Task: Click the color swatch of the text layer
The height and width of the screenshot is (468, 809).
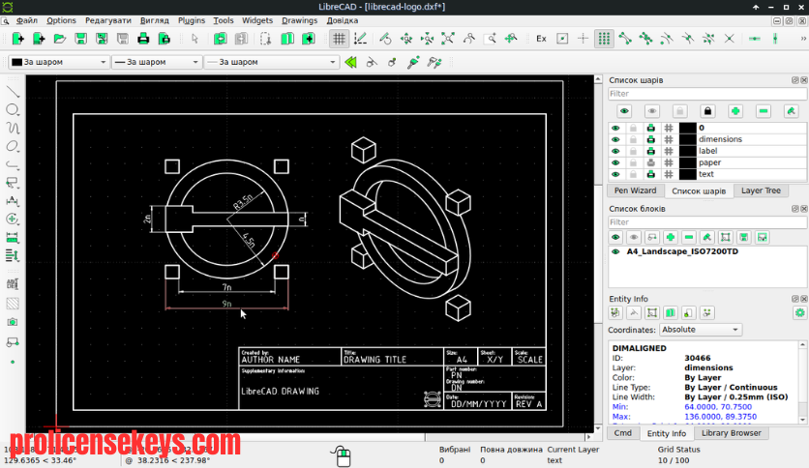Action: coord(688,174)
